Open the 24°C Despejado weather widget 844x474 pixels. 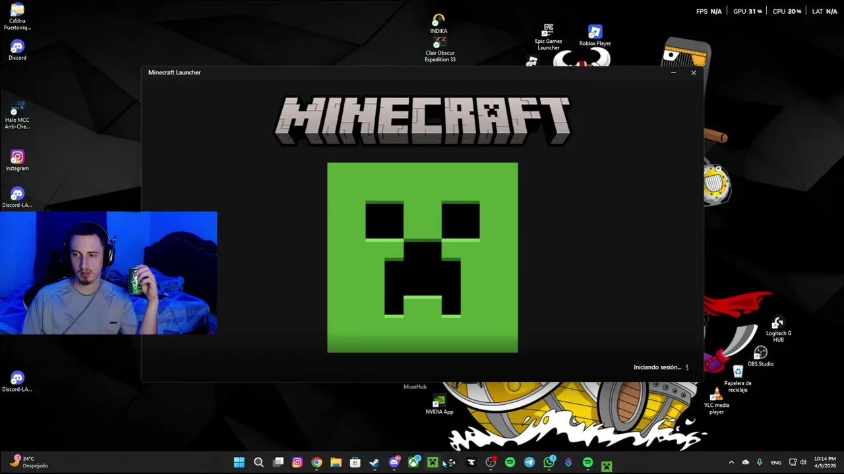point(29,462)
